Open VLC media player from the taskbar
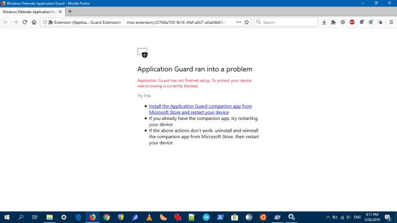 (149, 217)
